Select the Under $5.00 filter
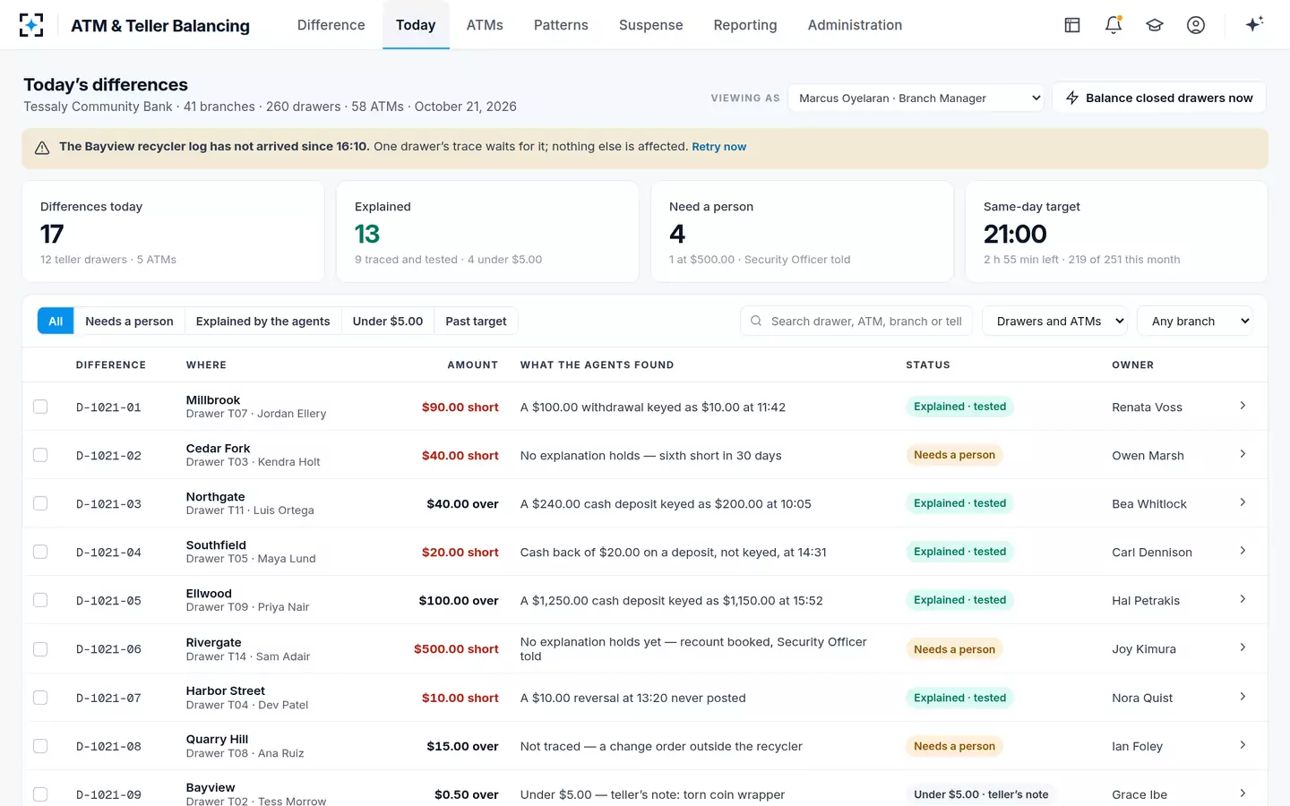 tap(388, 321)
